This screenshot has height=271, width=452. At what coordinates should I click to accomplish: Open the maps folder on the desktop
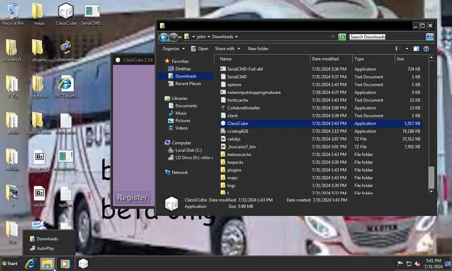(x=39, y=14)
